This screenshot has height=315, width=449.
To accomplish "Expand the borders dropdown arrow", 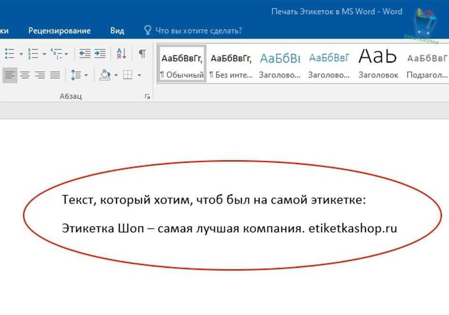I will click(139, 75).
